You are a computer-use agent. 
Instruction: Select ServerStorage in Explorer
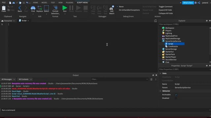pyautogui.click(x=171, y=49)
